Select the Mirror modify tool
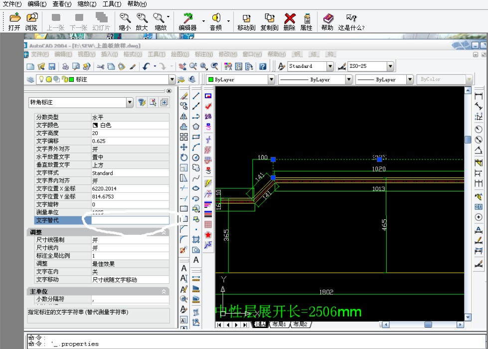 [184, 117]
